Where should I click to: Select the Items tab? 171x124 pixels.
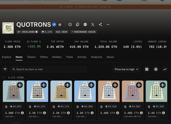pyautogui.click(x=19, y=57)
